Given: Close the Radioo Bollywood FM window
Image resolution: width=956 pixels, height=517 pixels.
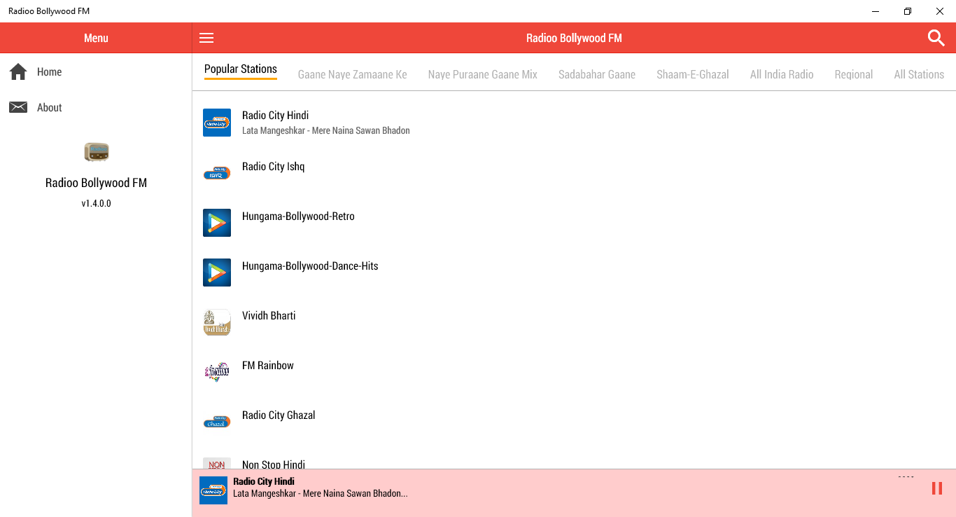Looking at the screenshot, I should (x=940, y=11).
